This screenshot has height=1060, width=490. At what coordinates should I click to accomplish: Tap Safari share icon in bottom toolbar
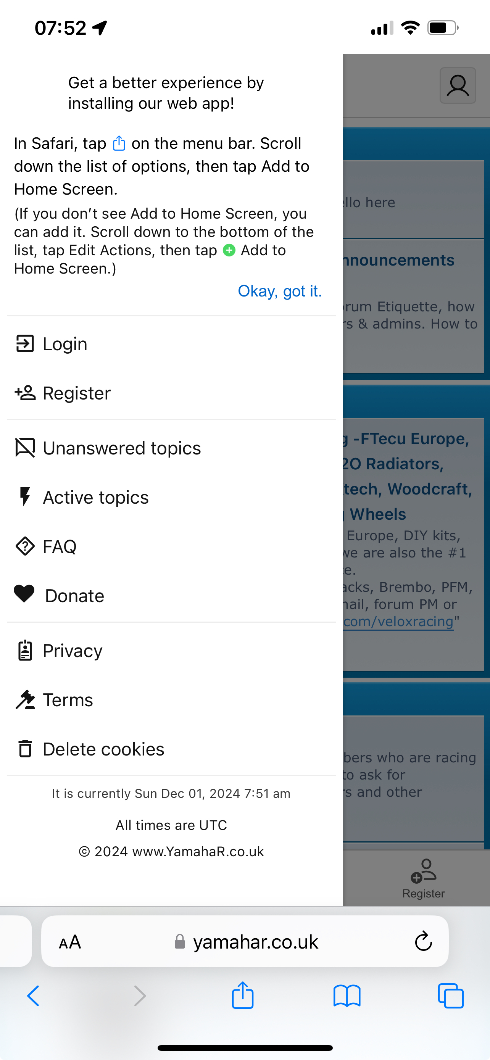[x=243, y=996]
